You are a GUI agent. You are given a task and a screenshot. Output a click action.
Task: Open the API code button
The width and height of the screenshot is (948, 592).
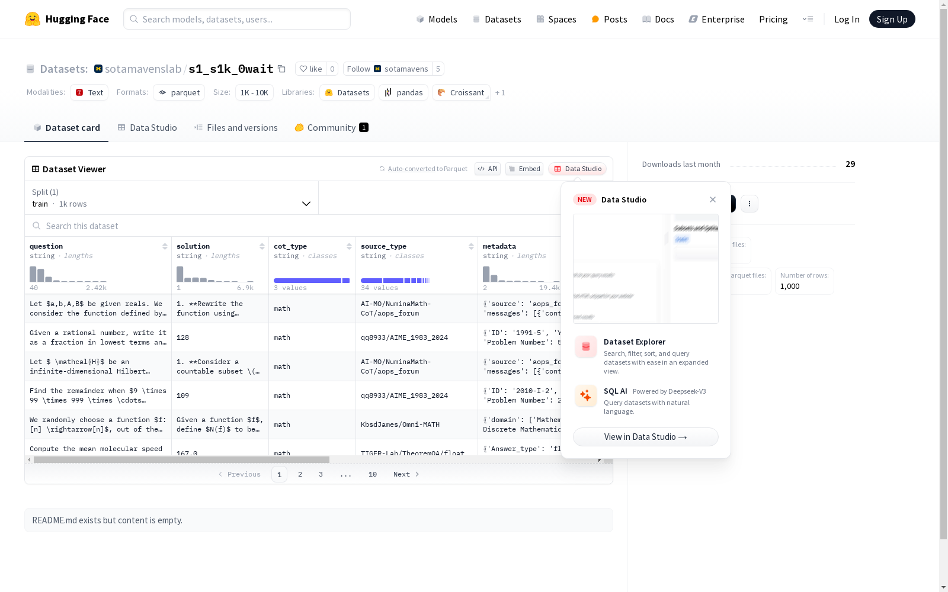488,169
